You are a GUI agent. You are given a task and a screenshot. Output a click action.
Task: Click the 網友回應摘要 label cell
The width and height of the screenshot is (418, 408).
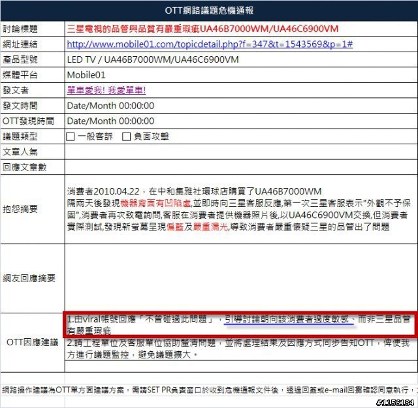click(33, 279)
